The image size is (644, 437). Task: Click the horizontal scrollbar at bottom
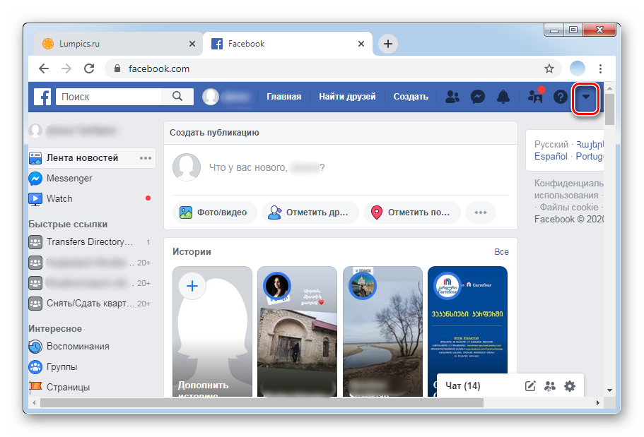tap(262, 402)
